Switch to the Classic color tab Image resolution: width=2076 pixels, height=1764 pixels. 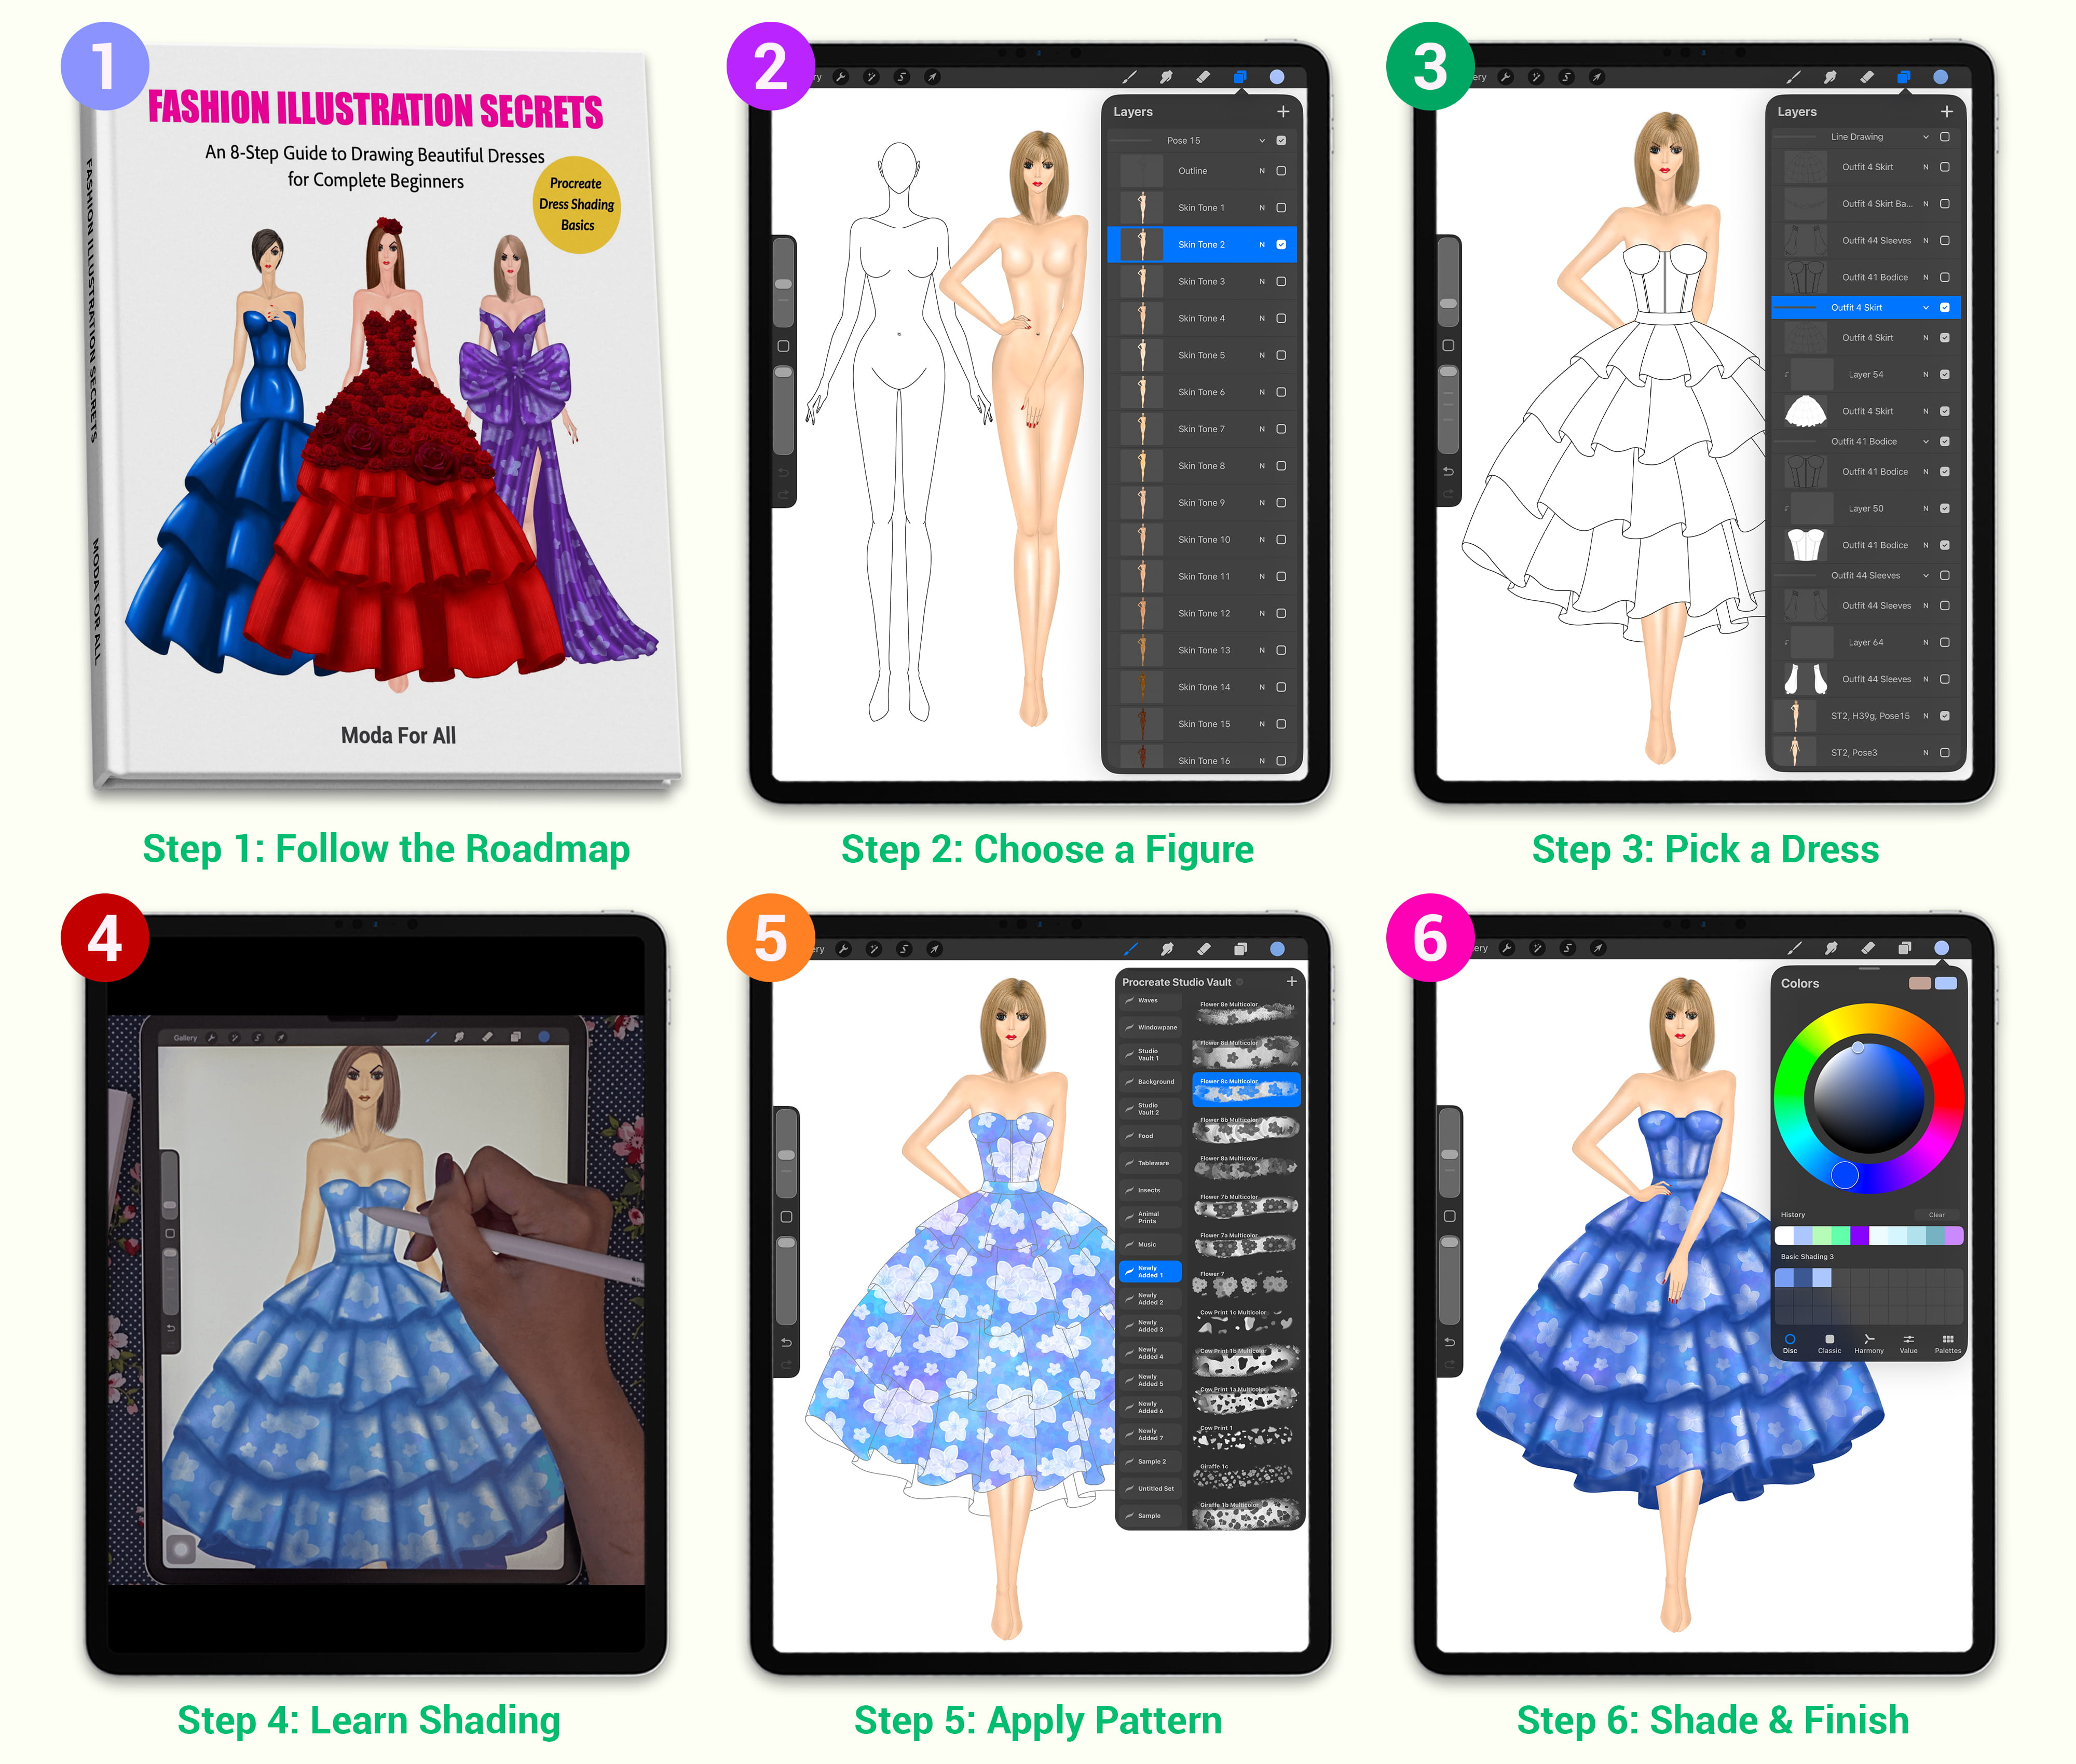(x=1829, y=1344)
